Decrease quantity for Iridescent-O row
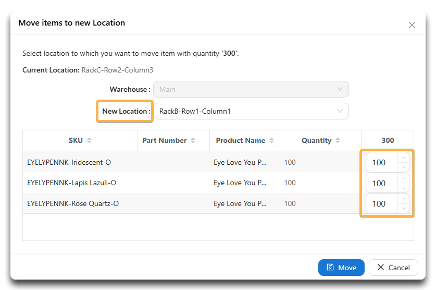 pos(404,167)
